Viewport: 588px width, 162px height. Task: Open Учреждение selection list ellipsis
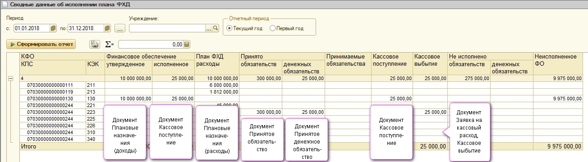click(x=208, y=28)
